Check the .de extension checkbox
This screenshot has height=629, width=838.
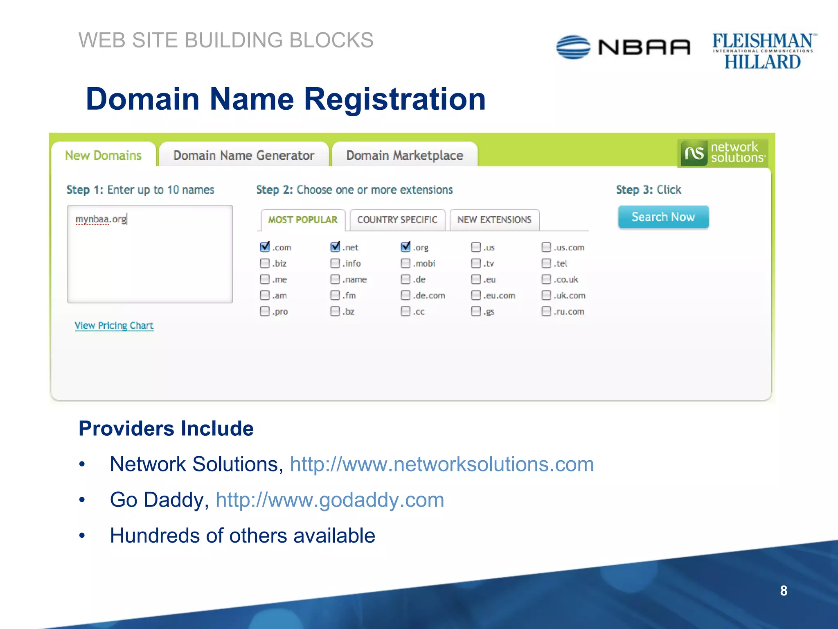405,279
